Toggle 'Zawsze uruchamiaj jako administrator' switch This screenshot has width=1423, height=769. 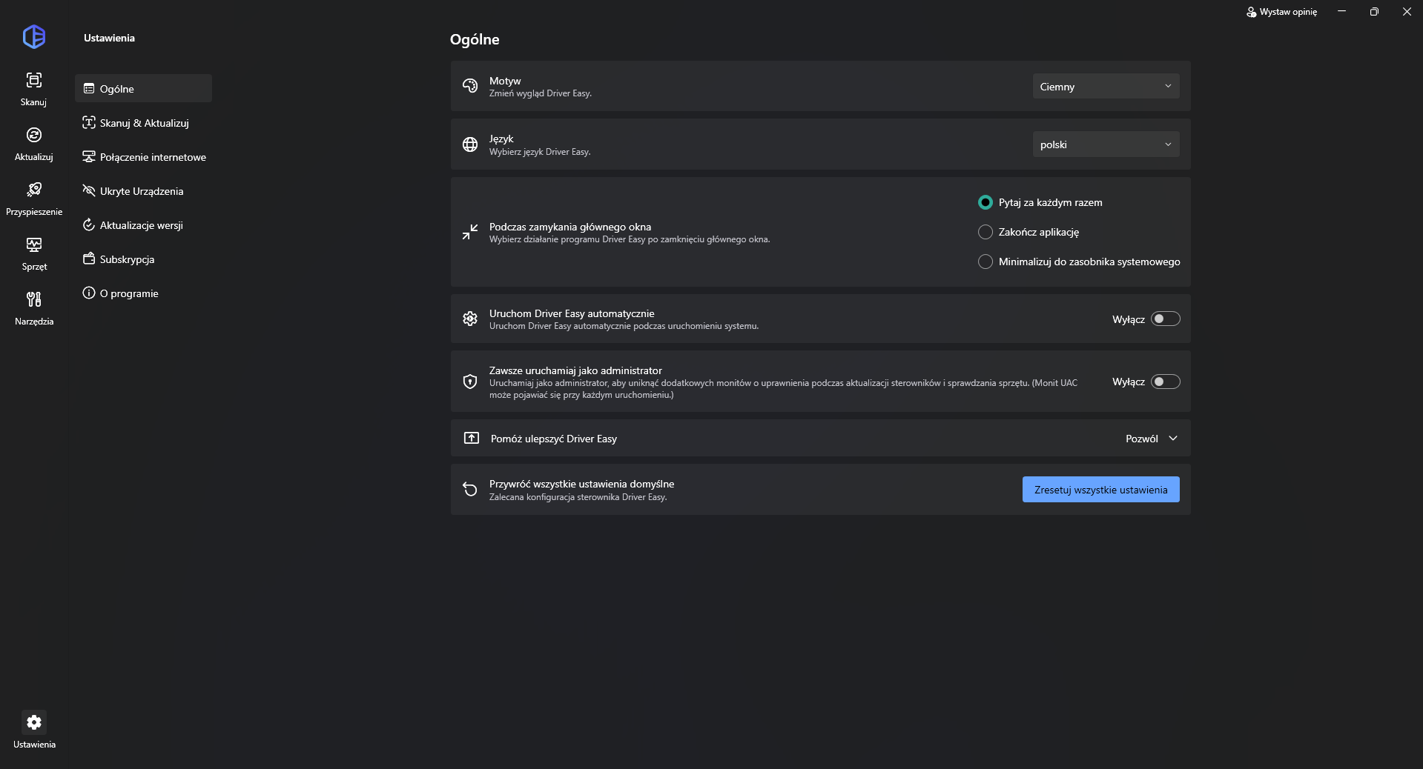(x=1165, y=382)
